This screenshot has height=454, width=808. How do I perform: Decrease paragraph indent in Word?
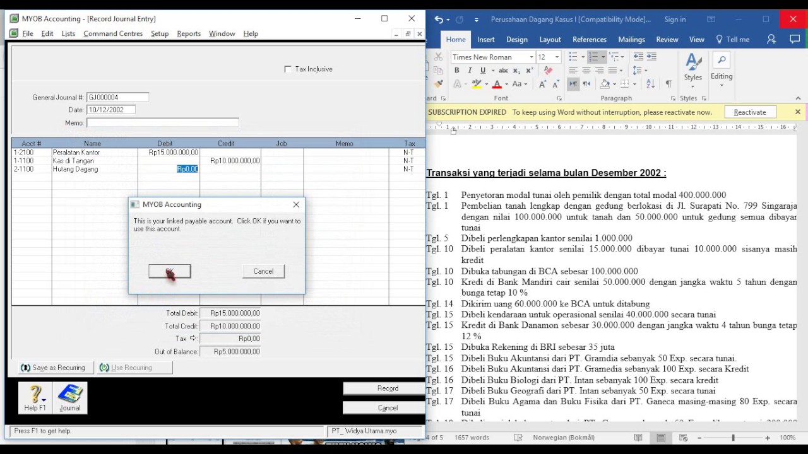[x=638, y=57]
